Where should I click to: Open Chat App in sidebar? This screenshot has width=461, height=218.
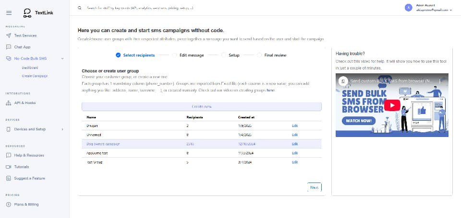pyautogui.click(x=22, y=47)
